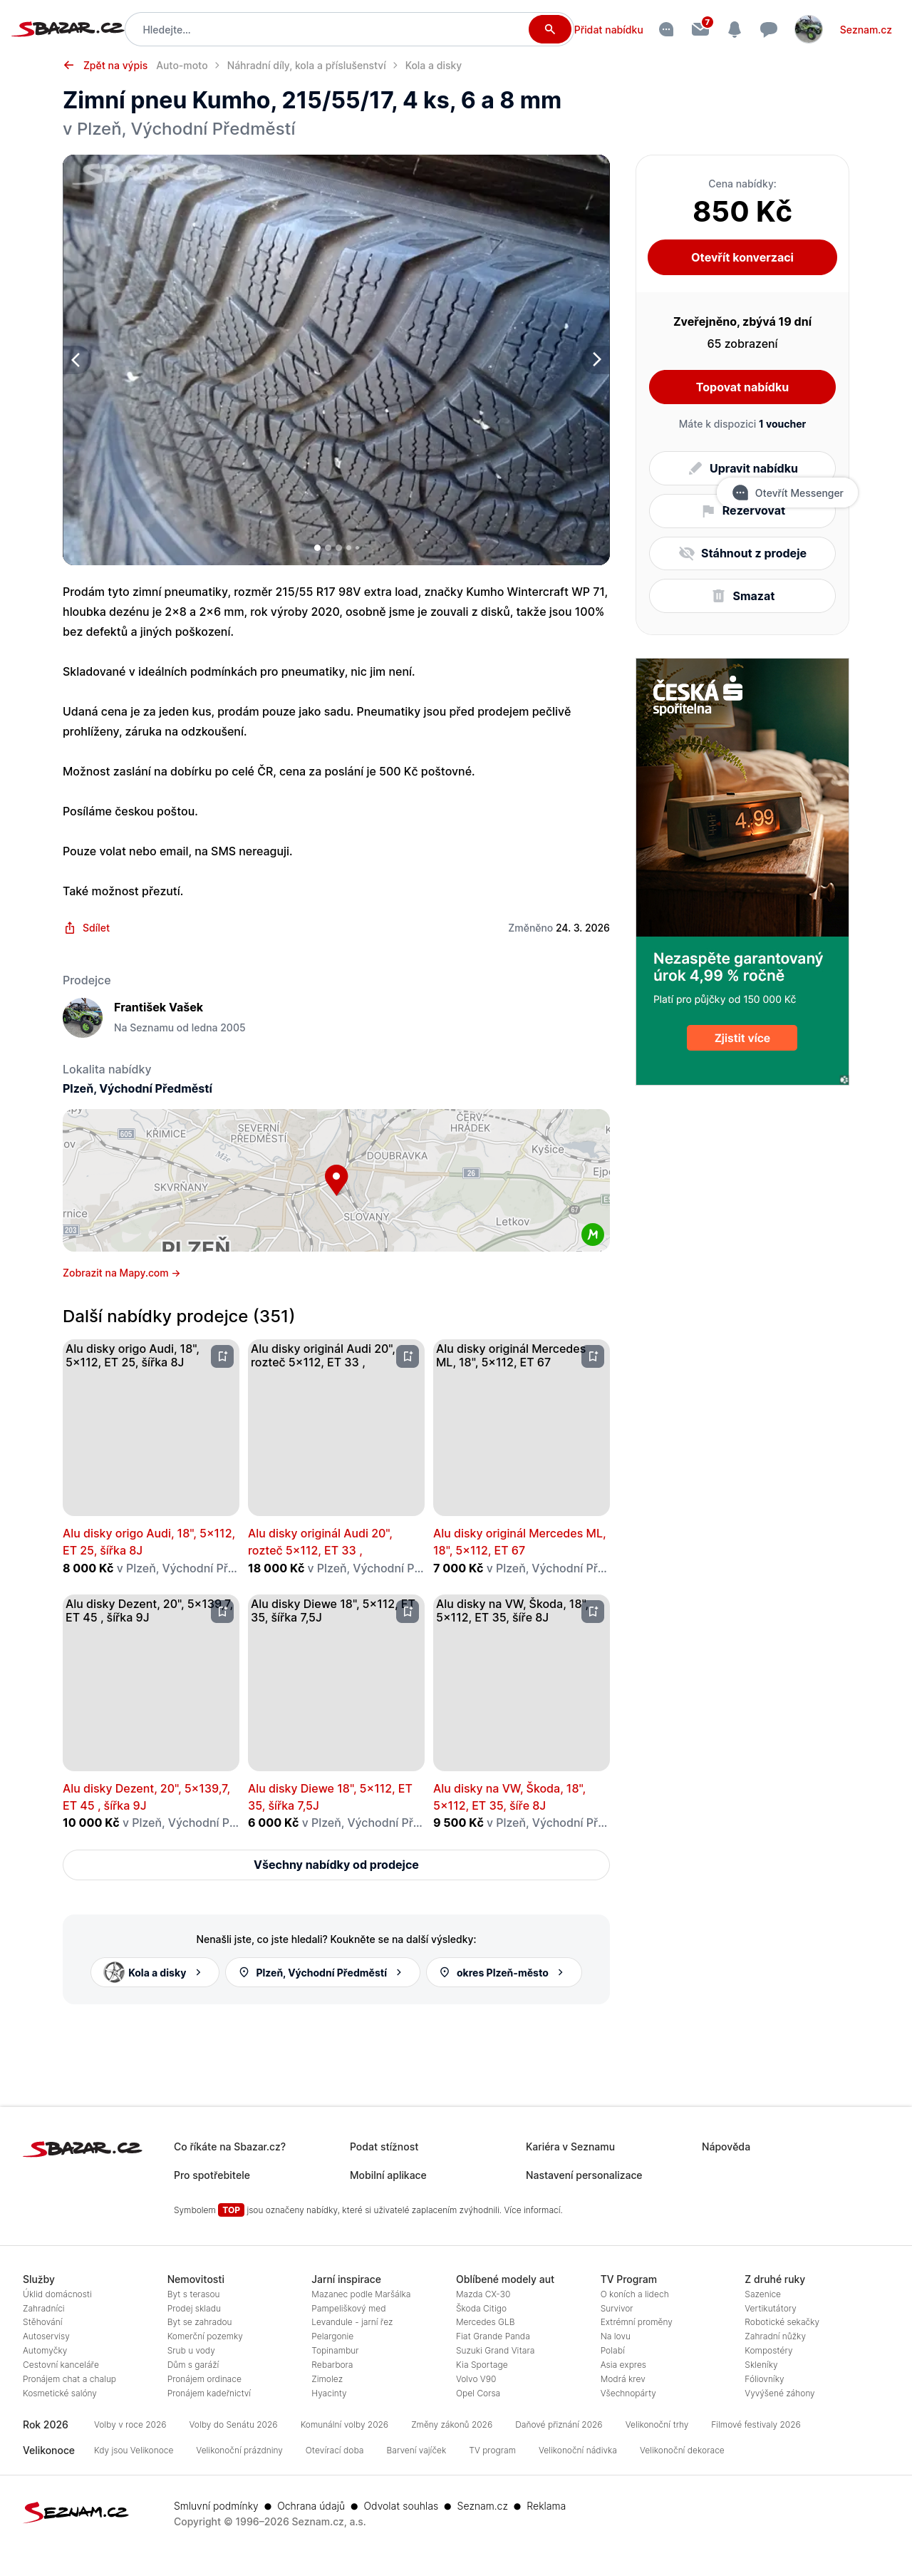Screen dimensions: 912x2551
Task: Click the red search magnifier button
Action: [x=549, y=30]
